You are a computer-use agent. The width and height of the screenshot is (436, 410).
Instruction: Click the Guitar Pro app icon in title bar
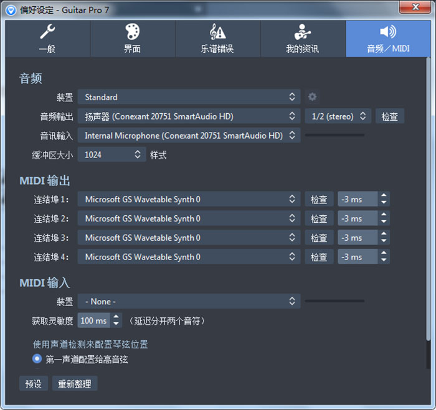pyautogui.click(x=11, y=11)
